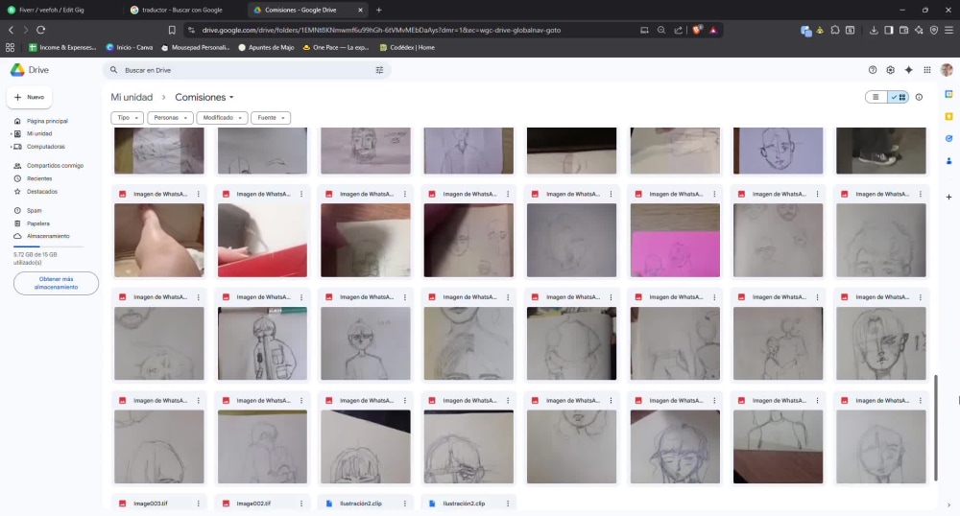Click the Brave Shields lion icon
Image resolution: width=960 pixels, height=516 pixels.
697,30
